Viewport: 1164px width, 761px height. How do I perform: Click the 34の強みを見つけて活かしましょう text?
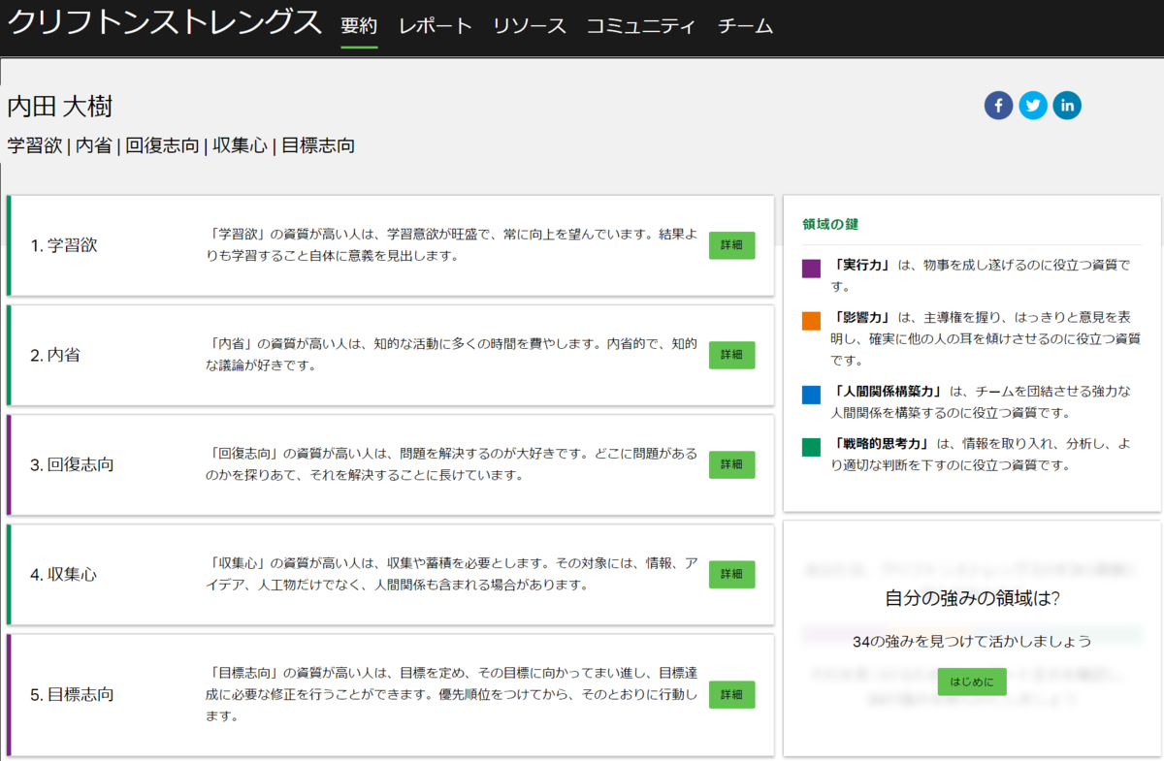point(972,641)
